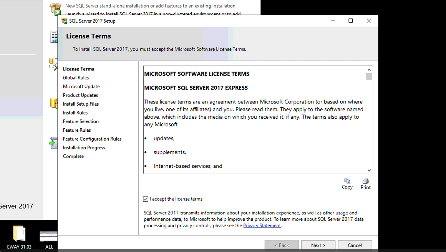Click the Next button
The width and height of the screenshot is (446, 252).
pos(318,245)
